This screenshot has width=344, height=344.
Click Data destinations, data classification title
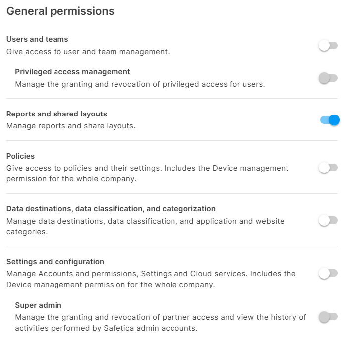[111, 209]
